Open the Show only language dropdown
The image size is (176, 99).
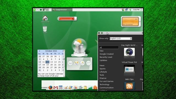121,38
